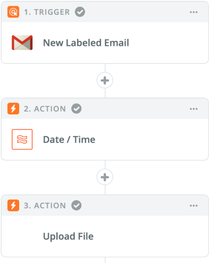Add a step after the trigger using the plus icon
Viewport: 210px width, 263px height.
[105, 80]
